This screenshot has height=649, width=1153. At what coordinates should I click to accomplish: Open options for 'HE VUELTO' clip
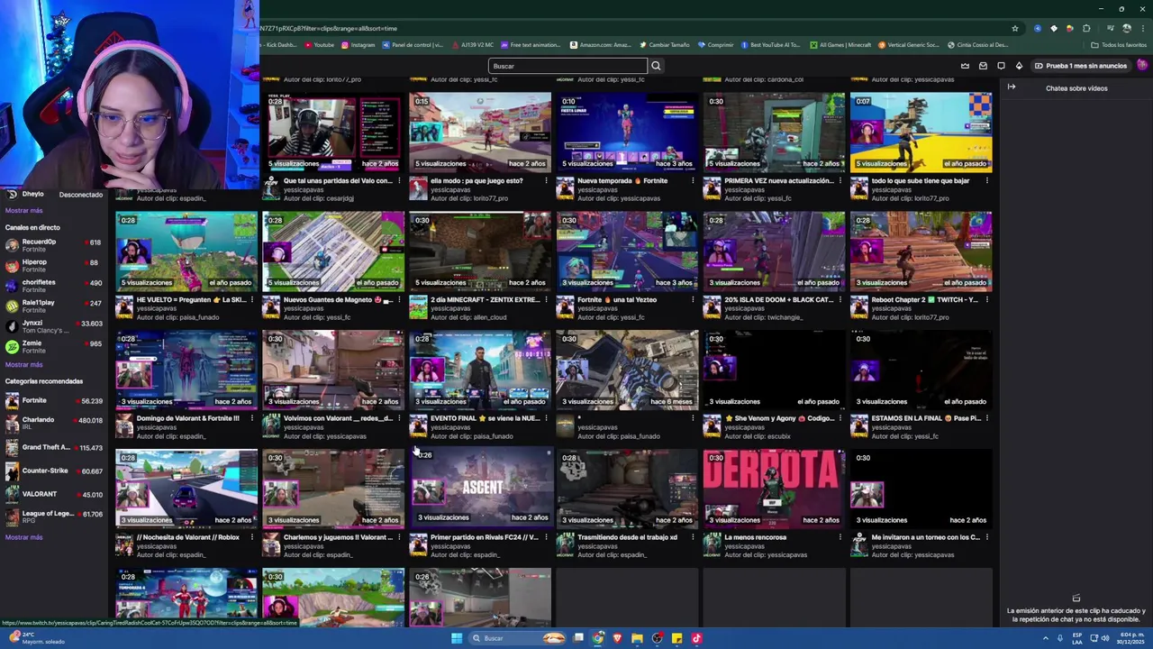pos(251,300)
